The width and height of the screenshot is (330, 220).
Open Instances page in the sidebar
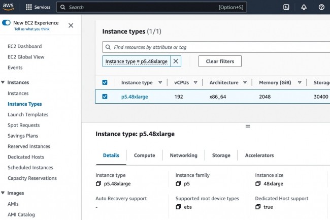point(18,93)
